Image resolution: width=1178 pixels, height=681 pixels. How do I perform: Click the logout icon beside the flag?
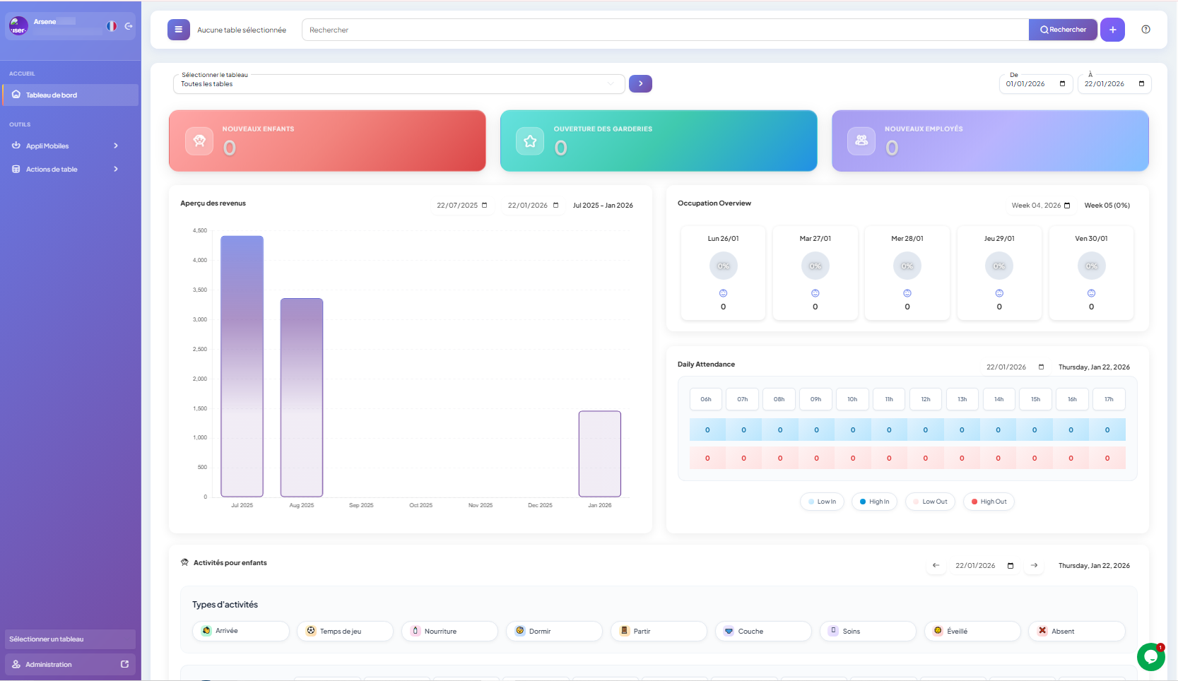click(x=129, y=26)
